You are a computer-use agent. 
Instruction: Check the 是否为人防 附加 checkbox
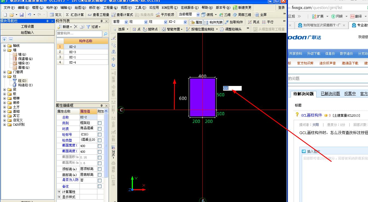[x=100, y=180]
